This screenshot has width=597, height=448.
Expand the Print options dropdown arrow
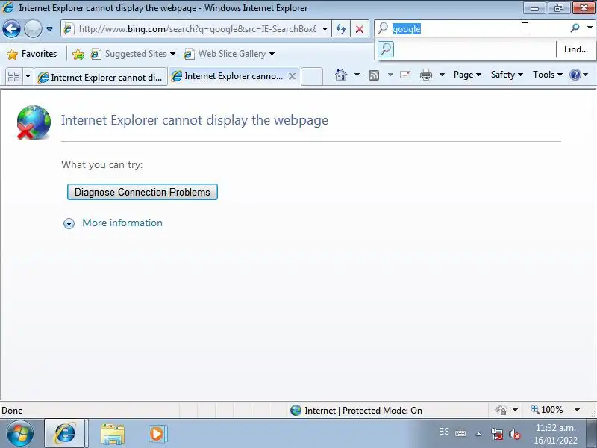click(442, 75)
